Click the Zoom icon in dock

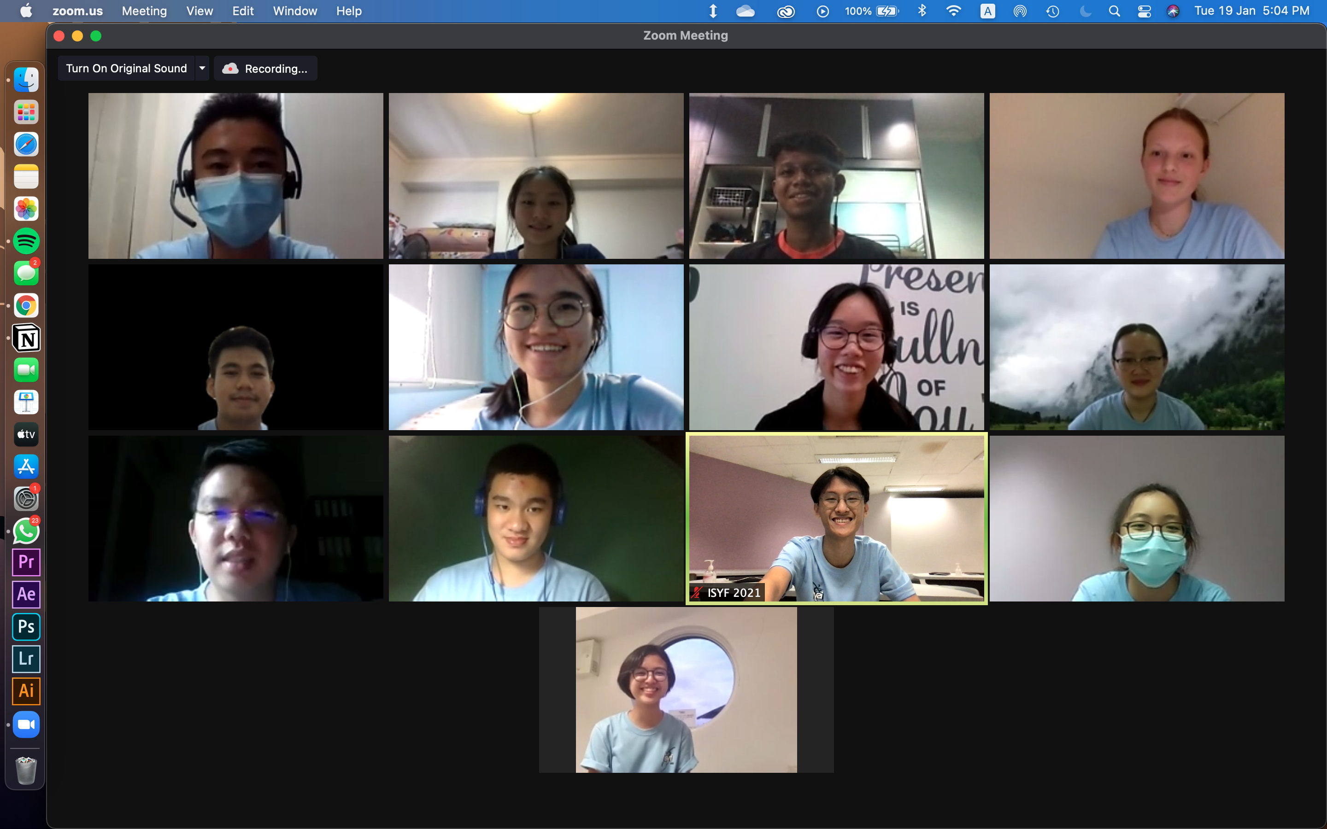tap(26, 724)
